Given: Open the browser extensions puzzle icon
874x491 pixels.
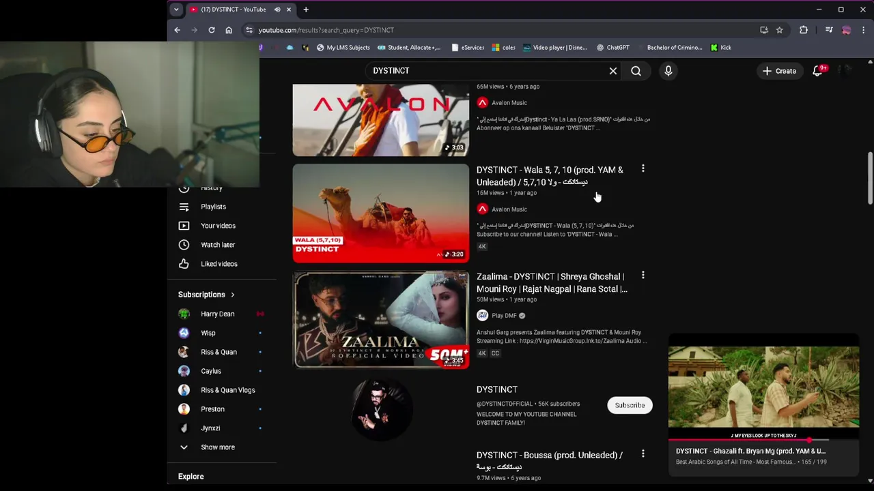Looking at the screenshot, I should 804,30.
